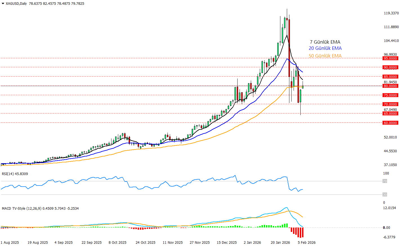Select the 95.0000 red price level tag
The height and width of the screenshot is (246, 400).
coord(390,59)
